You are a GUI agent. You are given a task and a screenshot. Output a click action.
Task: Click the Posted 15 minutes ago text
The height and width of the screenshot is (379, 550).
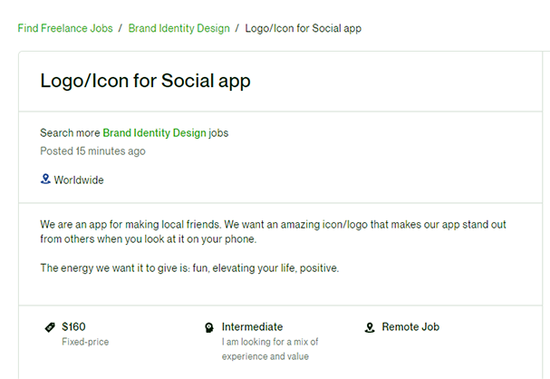point(92,151)
